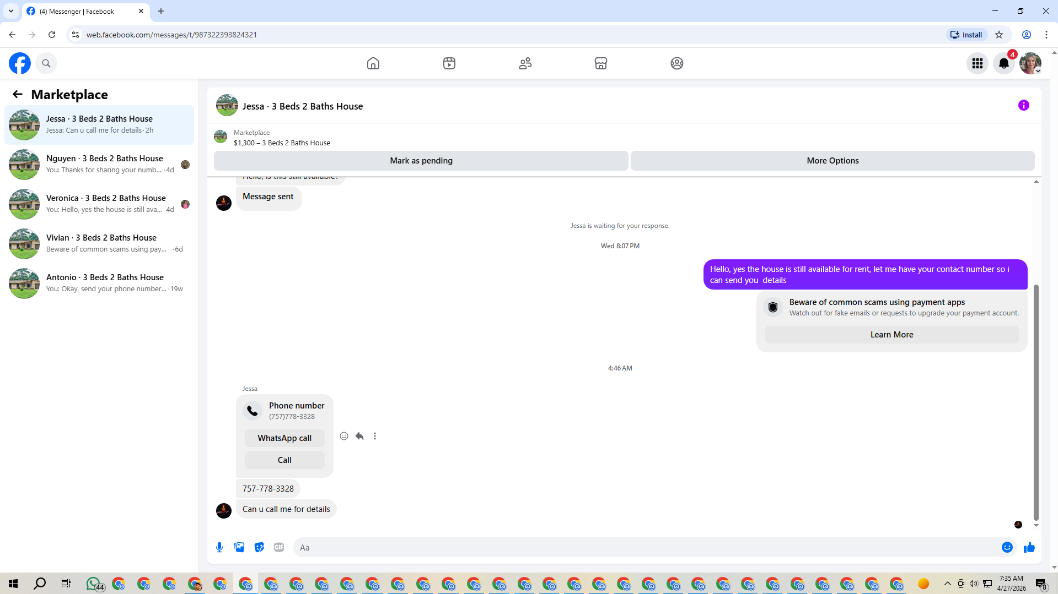The height and width of the screenshot is (594, 1058).
Task: Open Facebook search magnifier
Action: (x=46, y=63)
